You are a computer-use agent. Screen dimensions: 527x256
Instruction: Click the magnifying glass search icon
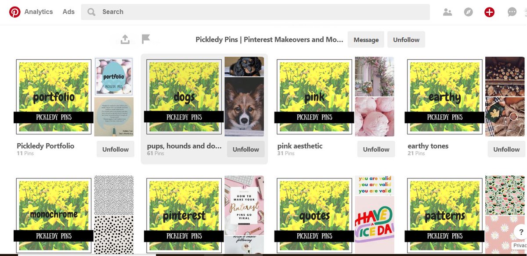[91, 12]
